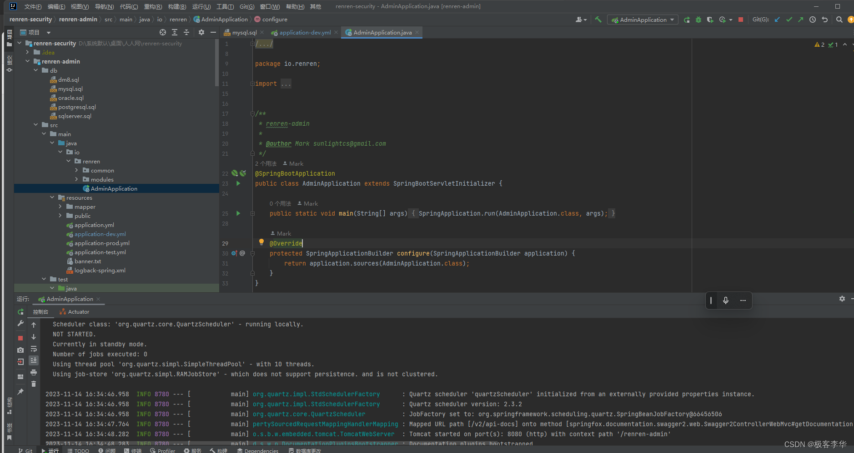This screenshot has height=453, width=854.
Task: Click the search magnifier in the toolbar
Action: pos(839,20)
